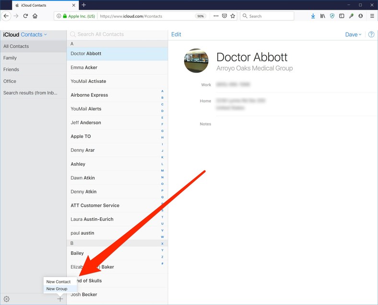Select the All Contacts group
Screen dimensions: 378x305
(33, 46)
